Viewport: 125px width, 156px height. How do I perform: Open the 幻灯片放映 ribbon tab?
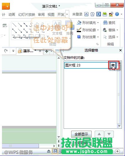pyautogui.click(x=27, y=15)
